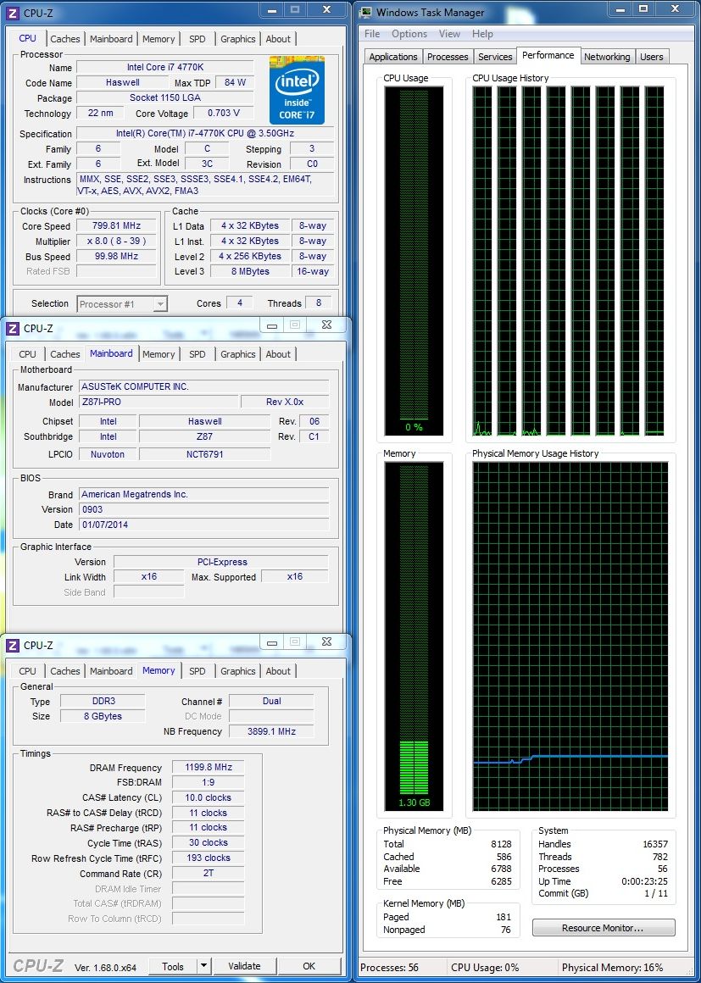Click the CPU-Z icon in the topmost title bar
Image resolution: width=701 pixels, height=983 pixels.
click(x=13, y=12)
